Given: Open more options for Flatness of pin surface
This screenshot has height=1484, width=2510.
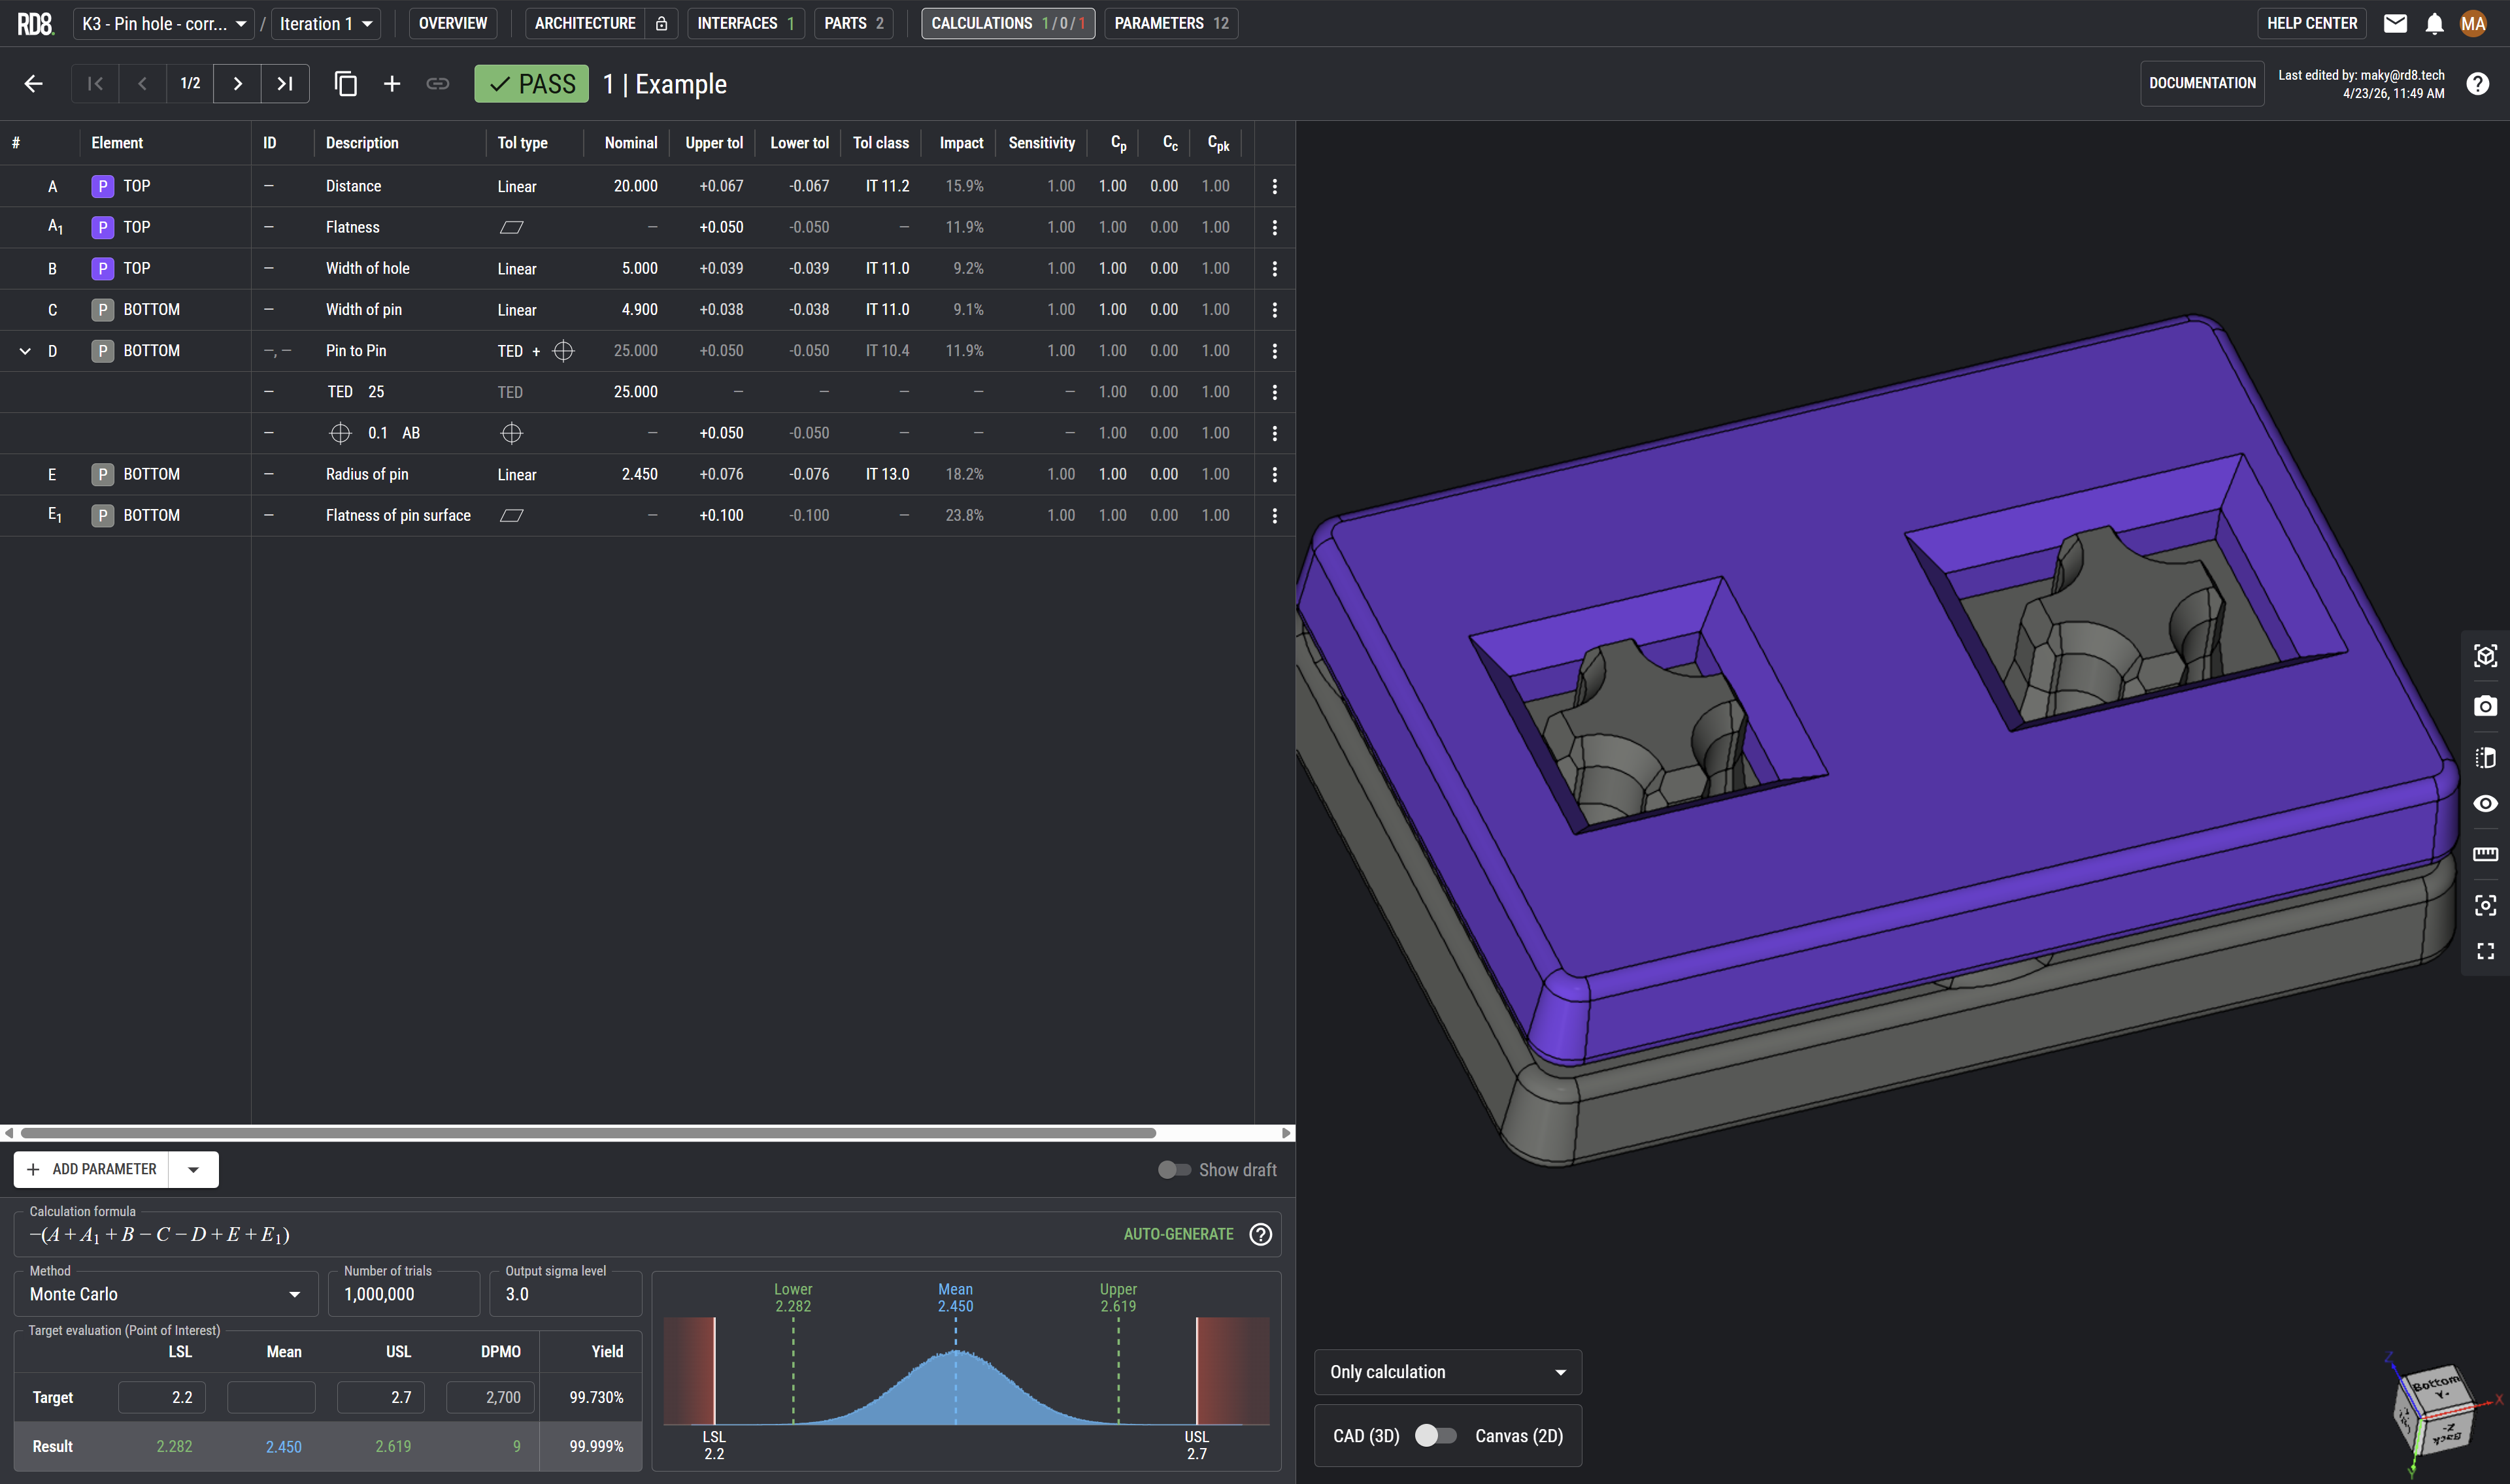Looking at the screenshot, I should [x=1274, y=516].
